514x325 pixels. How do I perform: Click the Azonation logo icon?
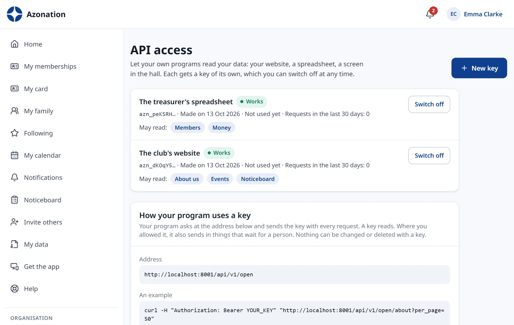pyautogui.click(x=14, y=14)
